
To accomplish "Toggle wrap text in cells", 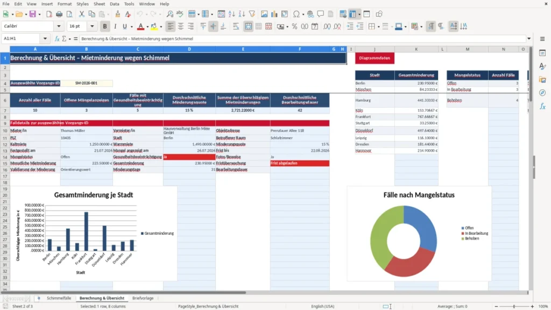I will [x=236, y=26].
